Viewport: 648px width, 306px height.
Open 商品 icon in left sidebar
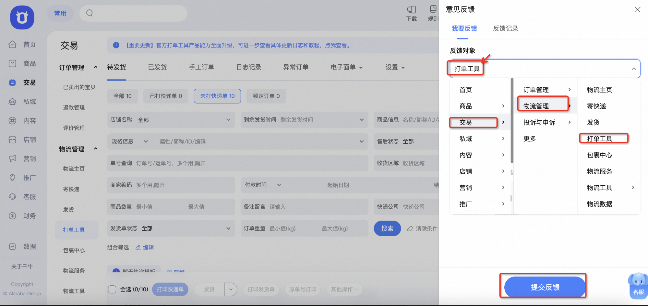(12, 63)
